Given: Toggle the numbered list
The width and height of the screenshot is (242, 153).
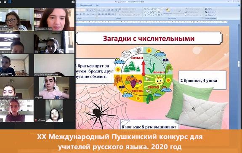Looking at the screenshot, I should [104, 10].
